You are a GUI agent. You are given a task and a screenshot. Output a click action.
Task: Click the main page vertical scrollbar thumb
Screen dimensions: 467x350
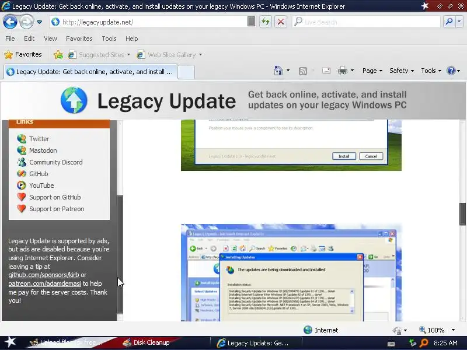click(462, 214)
